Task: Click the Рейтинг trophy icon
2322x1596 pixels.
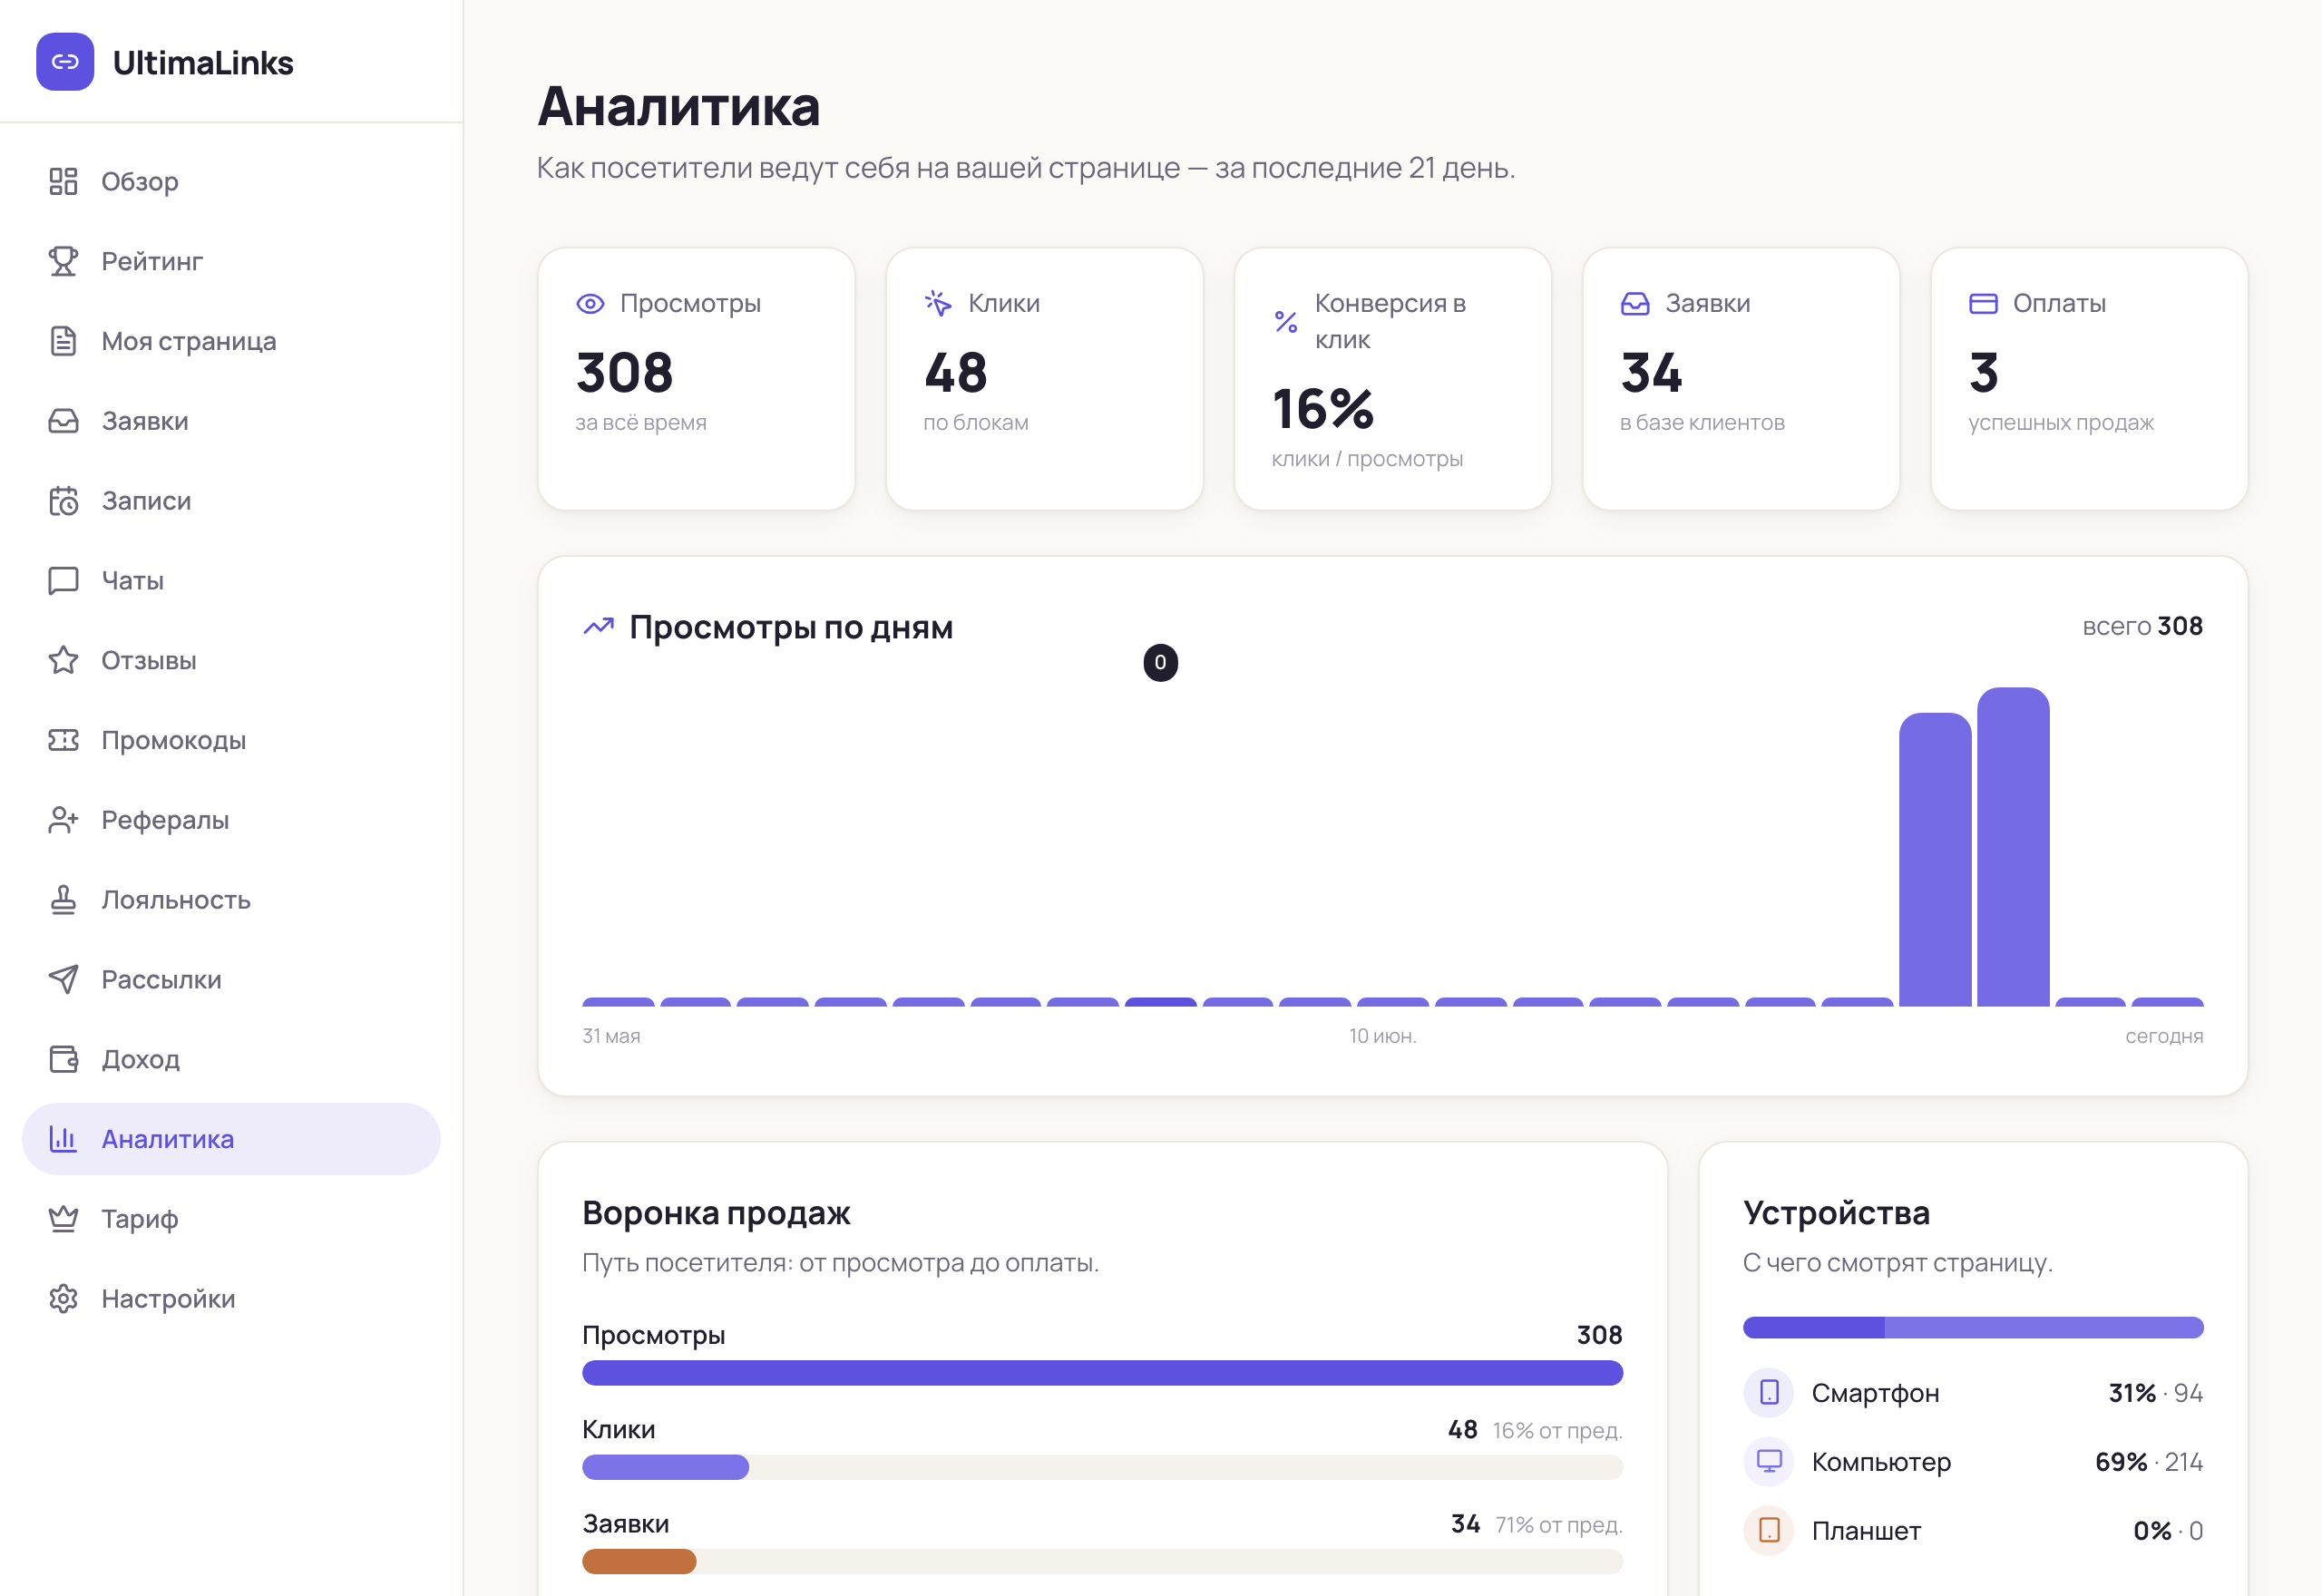Action: [63, 261]
